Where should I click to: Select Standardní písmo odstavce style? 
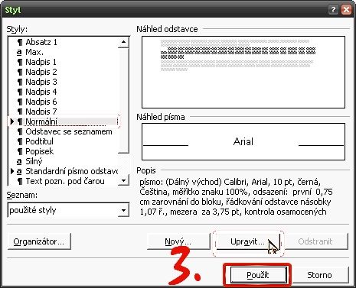64,171
